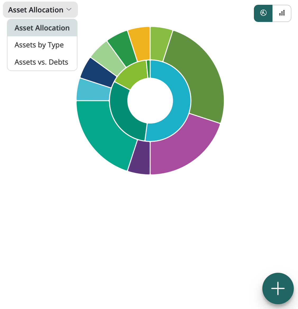
Task: Click the plus icon to add new entry
Action: pyautogui.click(x=278, y=288)
